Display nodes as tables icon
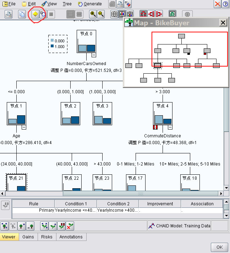 (x=114, y=14)
